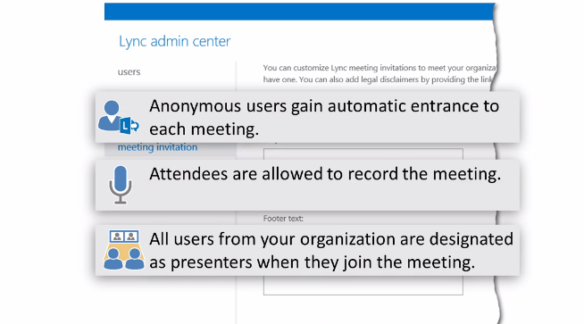The height and width of the screenshot is (324, 584).
Task: Click the Lync user icon on first banner
Action: click(x=119, y=117)
